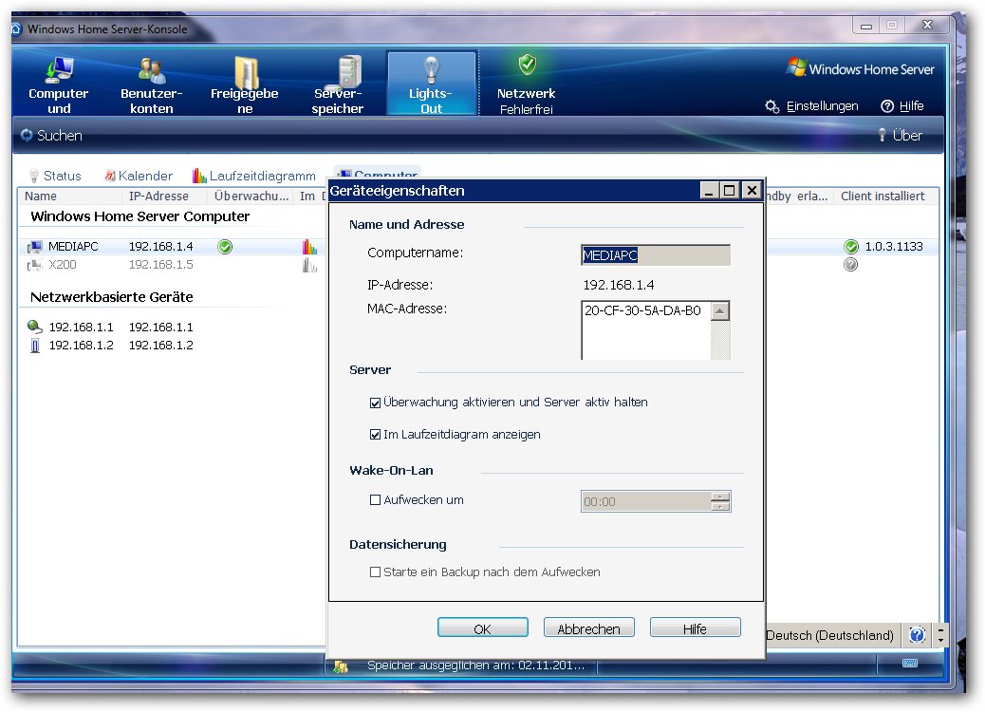Open Einstellungen in the console header
Screen dimensions: 985x712
coord(811,106)
